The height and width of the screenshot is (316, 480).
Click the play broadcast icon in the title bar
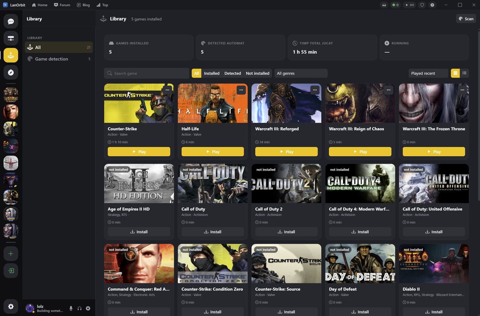pyautogui.click(x=409, y=5)
